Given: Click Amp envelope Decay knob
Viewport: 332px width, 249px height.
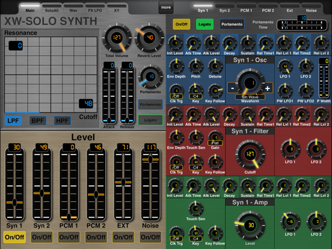Looking at the screenshot, I should click(x=229, y=185).
